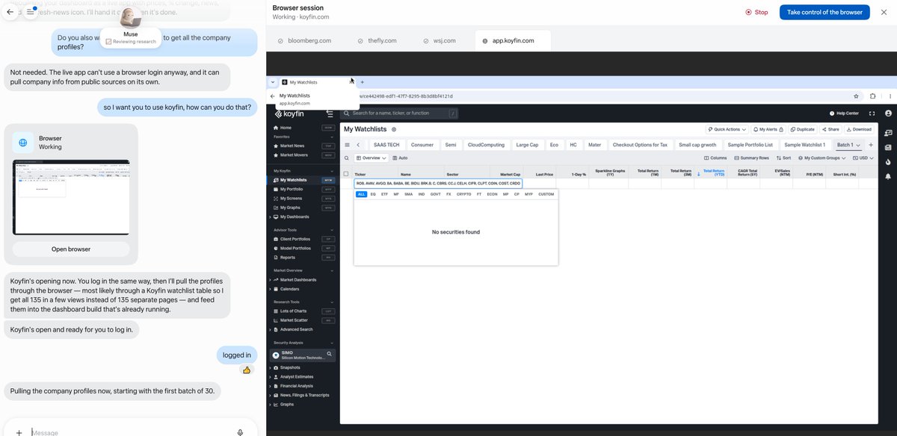The width and height of the screenshot is (897, 436).
Task: Click the table search magnifier icon
Action: click(346, 158)
